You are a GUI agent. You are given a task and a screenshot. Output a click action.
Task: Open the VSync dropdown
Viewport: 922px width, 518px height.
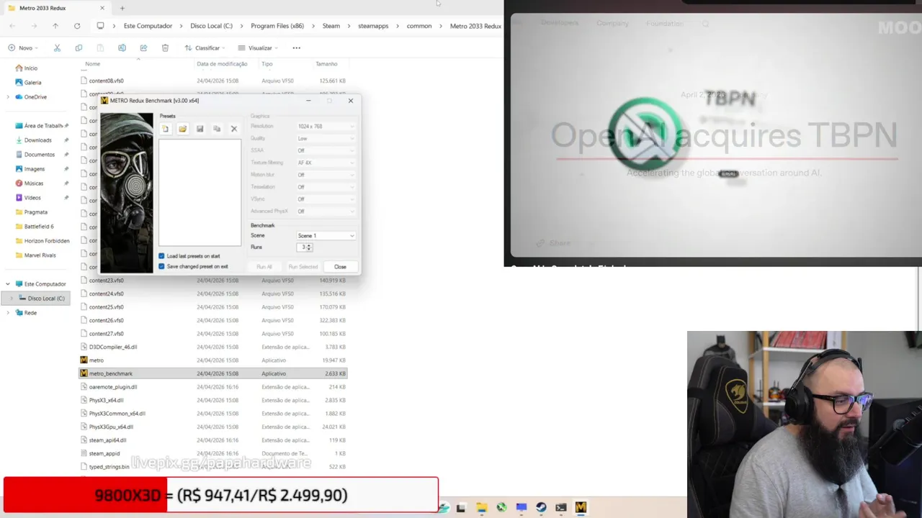[x=326, y=199]
